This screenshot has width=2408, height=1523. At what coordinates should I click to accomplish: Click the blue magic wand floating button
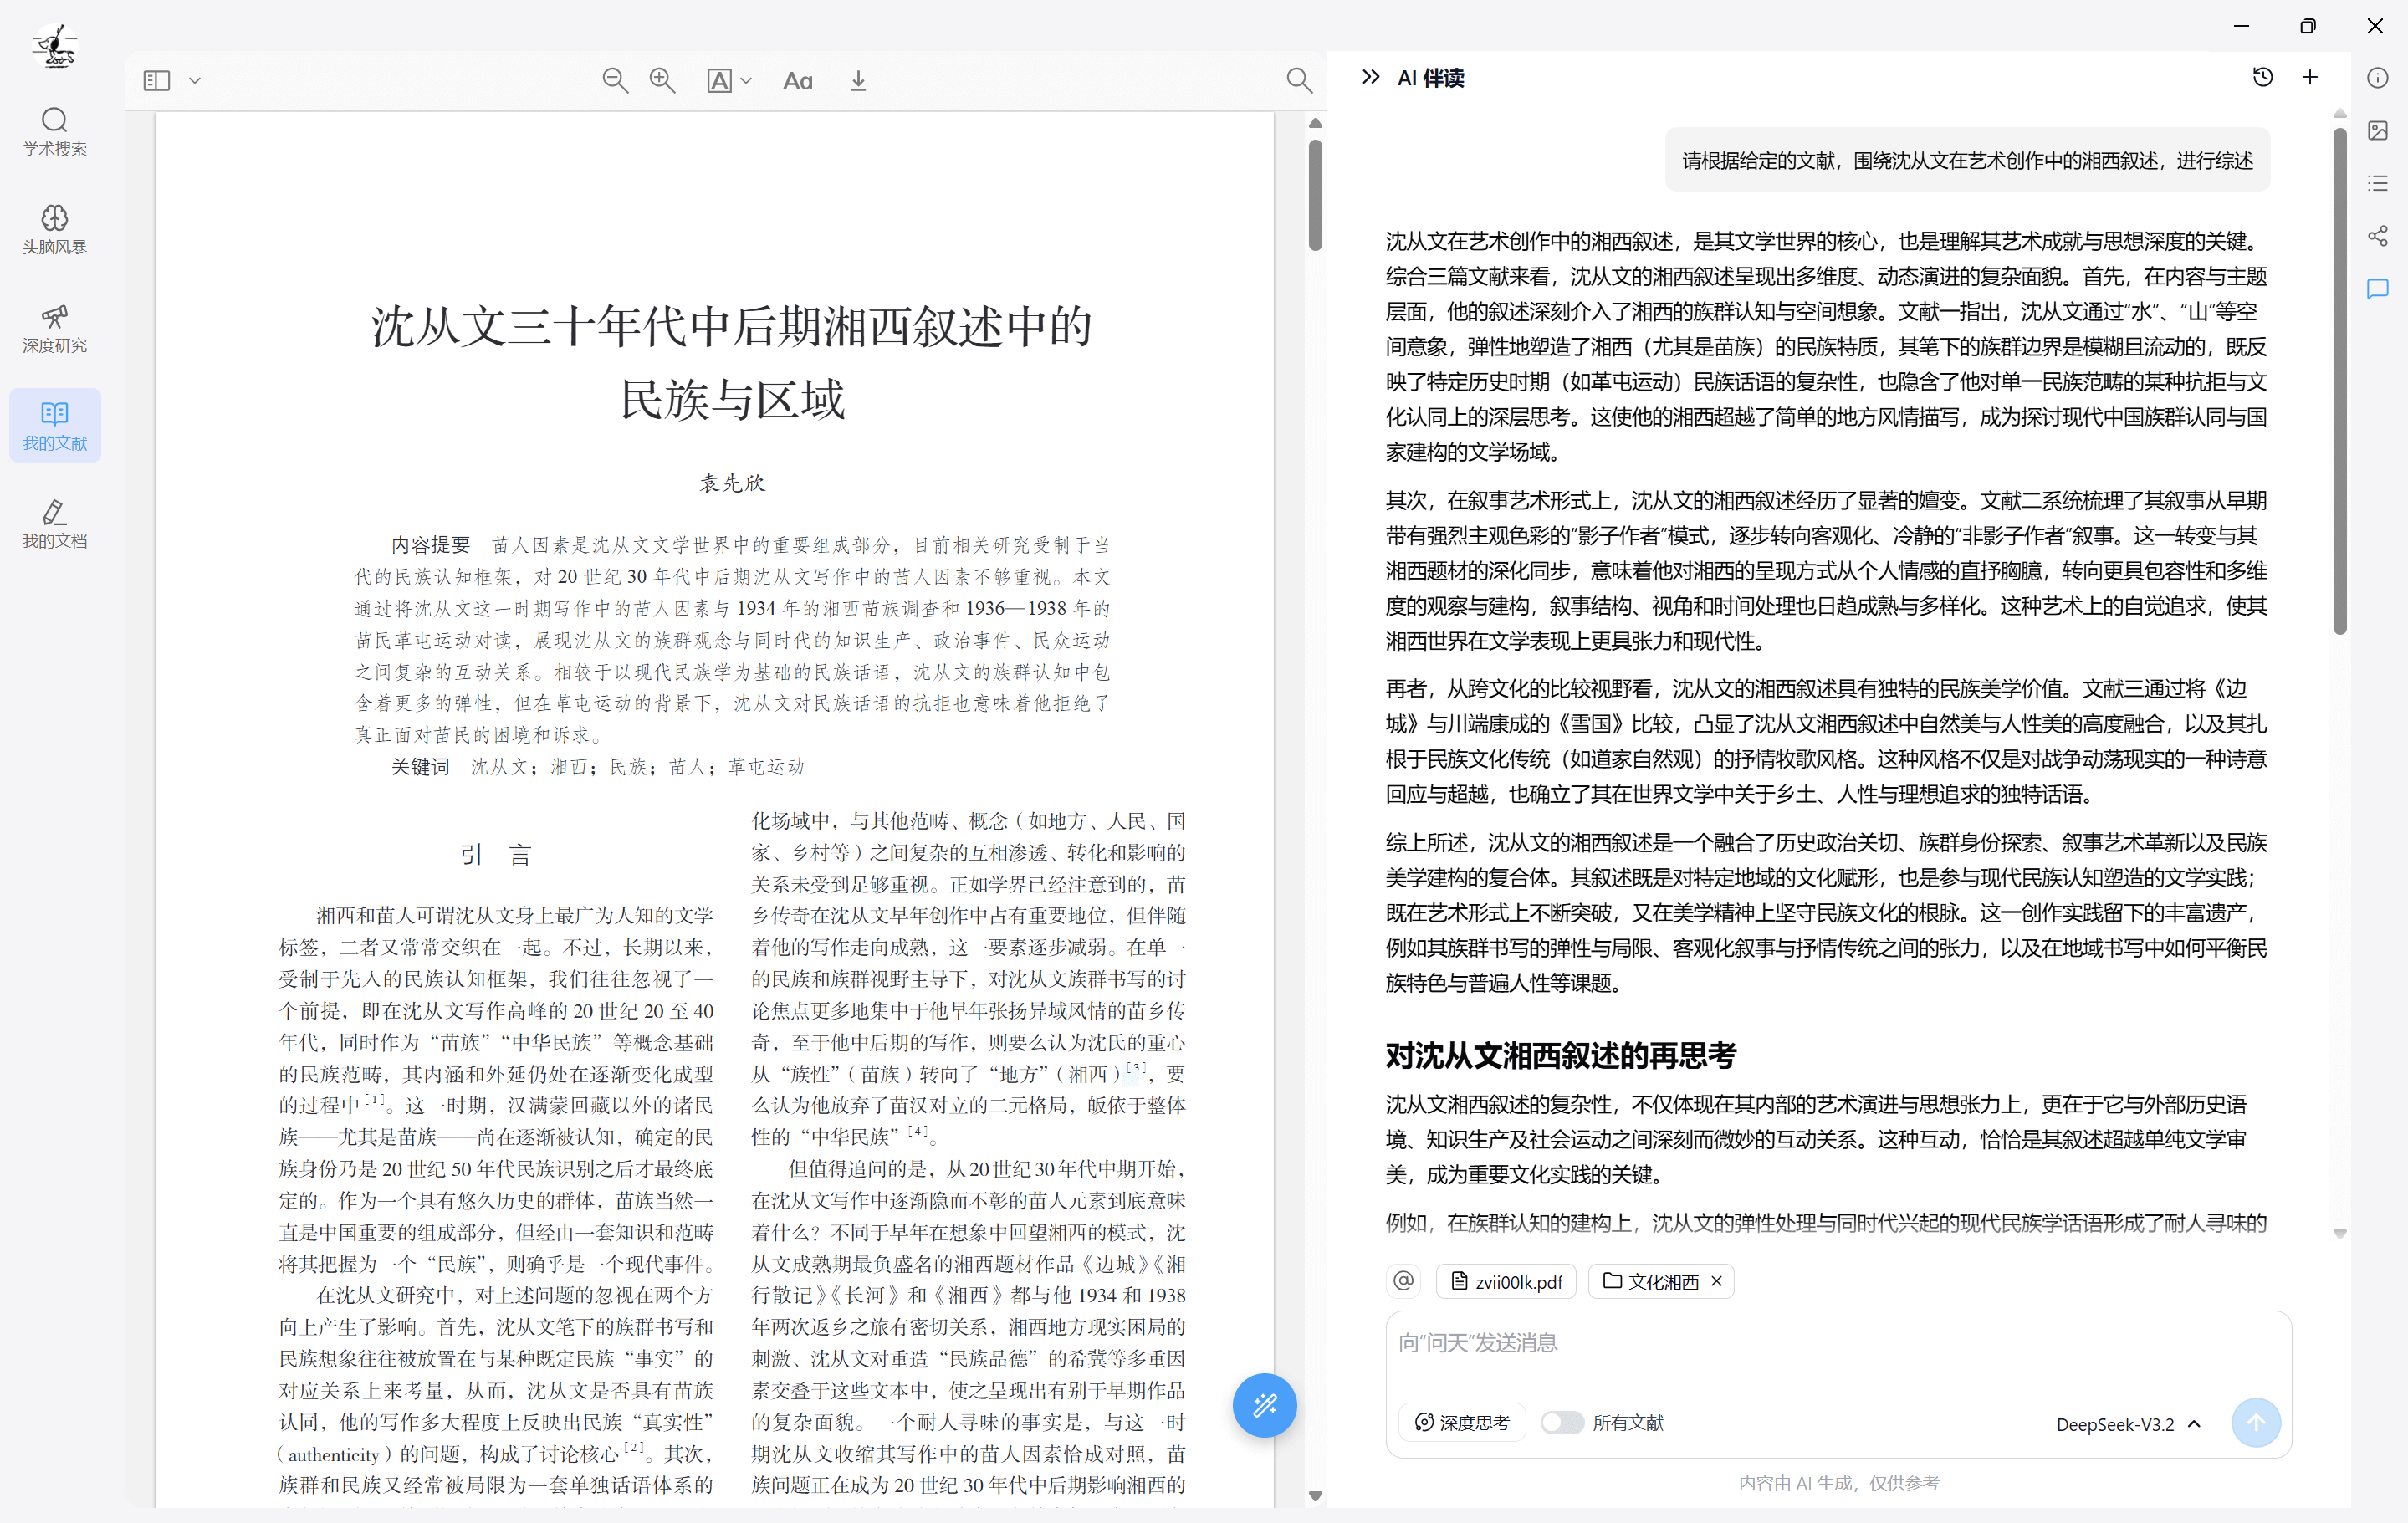1264,1405
